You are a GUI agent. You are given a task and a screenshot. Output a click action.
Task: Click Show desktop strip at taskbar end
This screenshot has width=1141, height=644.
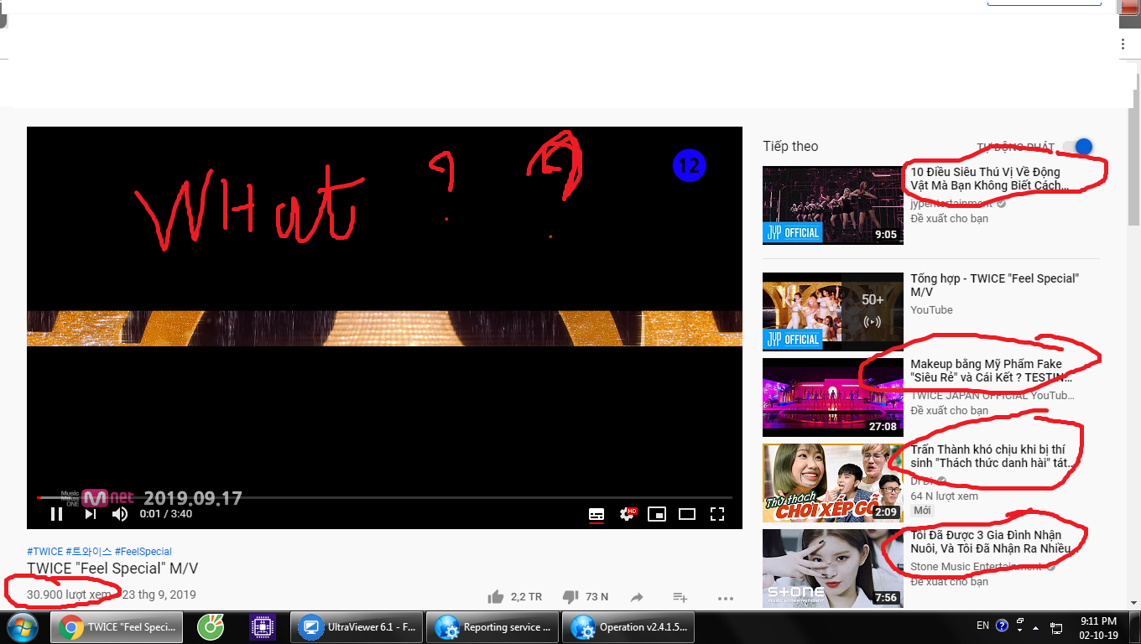[x=1134, y=627]
